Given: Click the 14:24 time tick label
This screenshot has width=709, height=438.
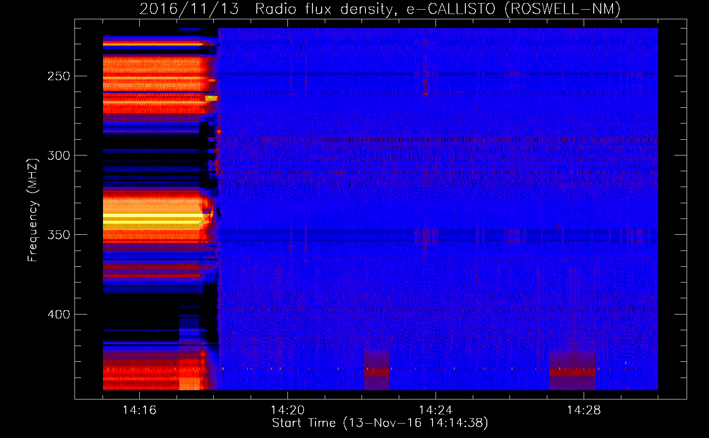Looking at the screenshot, I should point(436,410).
